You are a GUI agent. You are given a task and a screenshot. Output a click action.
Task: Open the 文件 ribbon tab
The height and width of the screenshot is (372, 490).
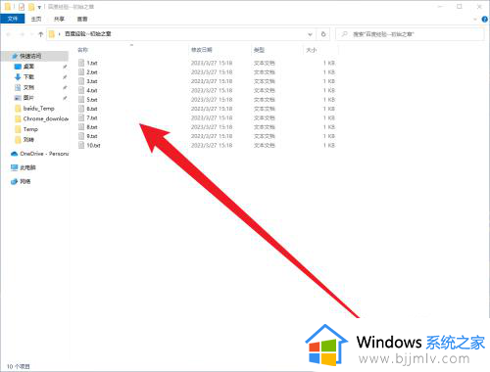(x=13, y=19)
